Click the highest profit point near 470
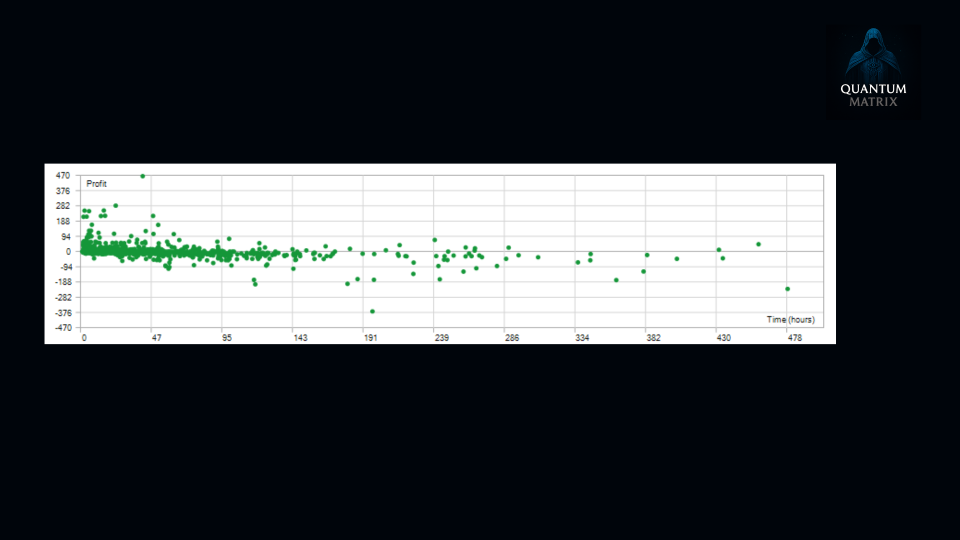960x540 pixels. click(142, 176)
